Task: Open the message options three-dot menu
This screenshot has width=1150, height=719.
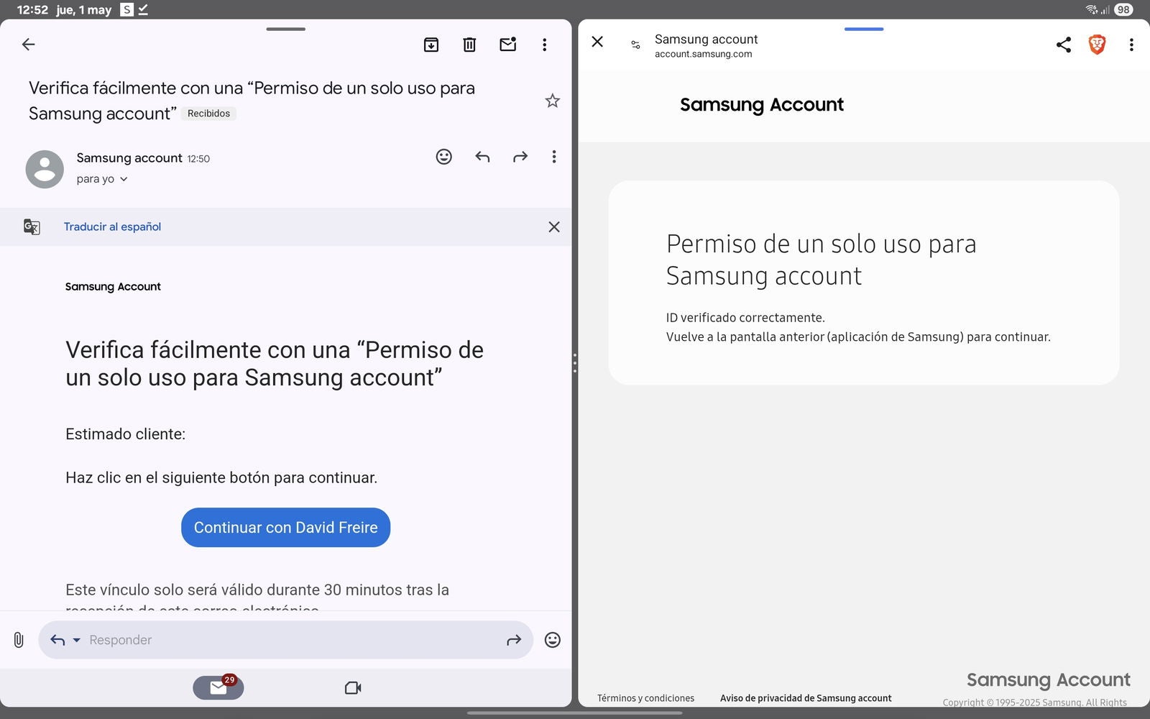Action: click(x=553, y=157)
